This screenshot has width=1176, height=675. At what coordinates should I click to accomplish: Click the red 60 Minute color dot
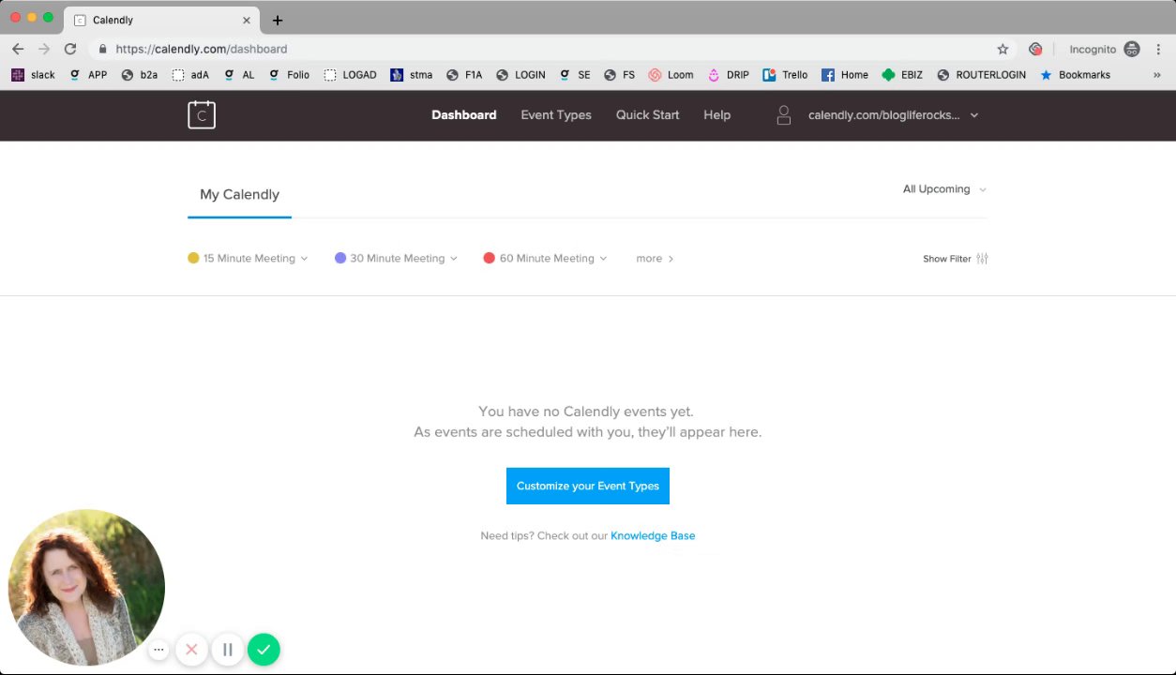(x=489, y=259)
